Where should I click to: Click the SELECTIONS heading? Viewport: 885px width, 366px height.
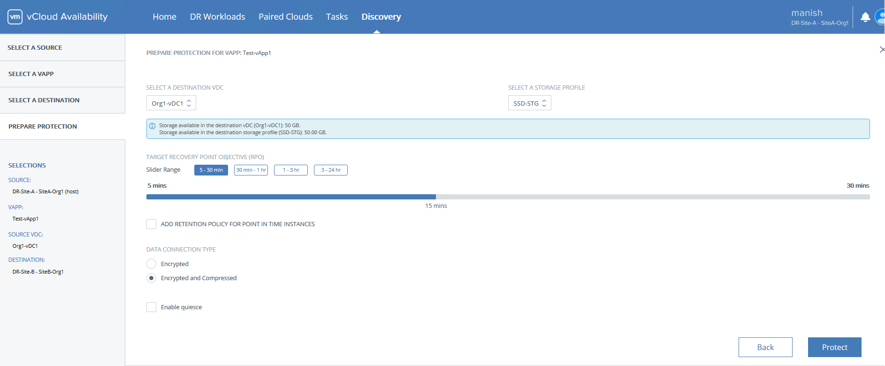point(27,166)
